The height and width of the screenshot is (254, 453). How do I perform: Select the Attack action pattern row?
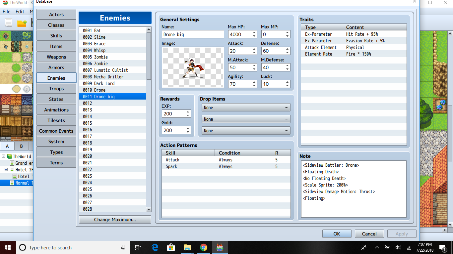pos(226,160)
